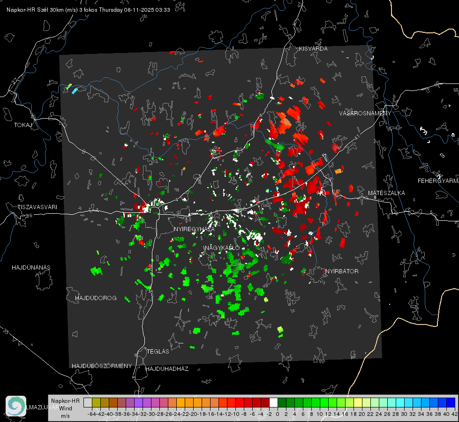The width and height of the screenshot is (459, 422).
Task: Click the KISVÁRDA city label
Action: point(313,49)
